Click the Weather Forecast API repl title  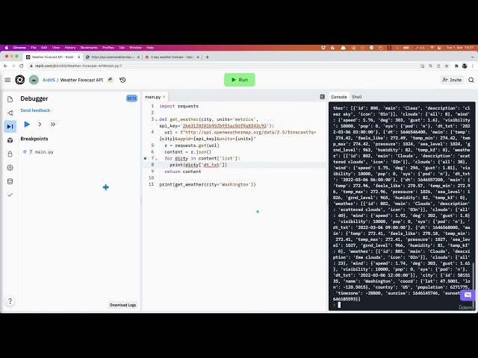81,80
